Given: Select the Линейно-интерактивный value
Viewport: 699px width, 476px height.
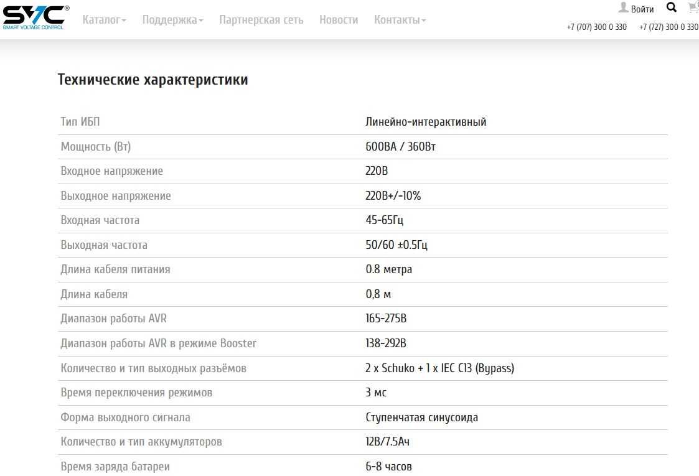Looking at the screenshot, I should 426,122.
